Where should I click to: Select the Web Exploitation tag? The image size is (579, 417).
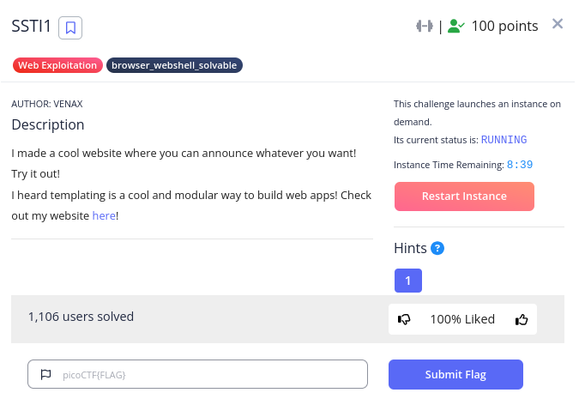point(58,65)
